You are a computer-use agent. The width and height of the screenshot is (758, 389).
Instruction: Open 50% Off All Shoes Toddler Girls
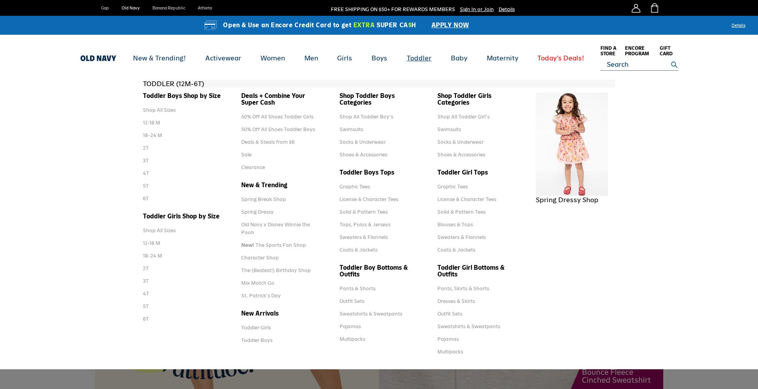(x=277, y=117)
